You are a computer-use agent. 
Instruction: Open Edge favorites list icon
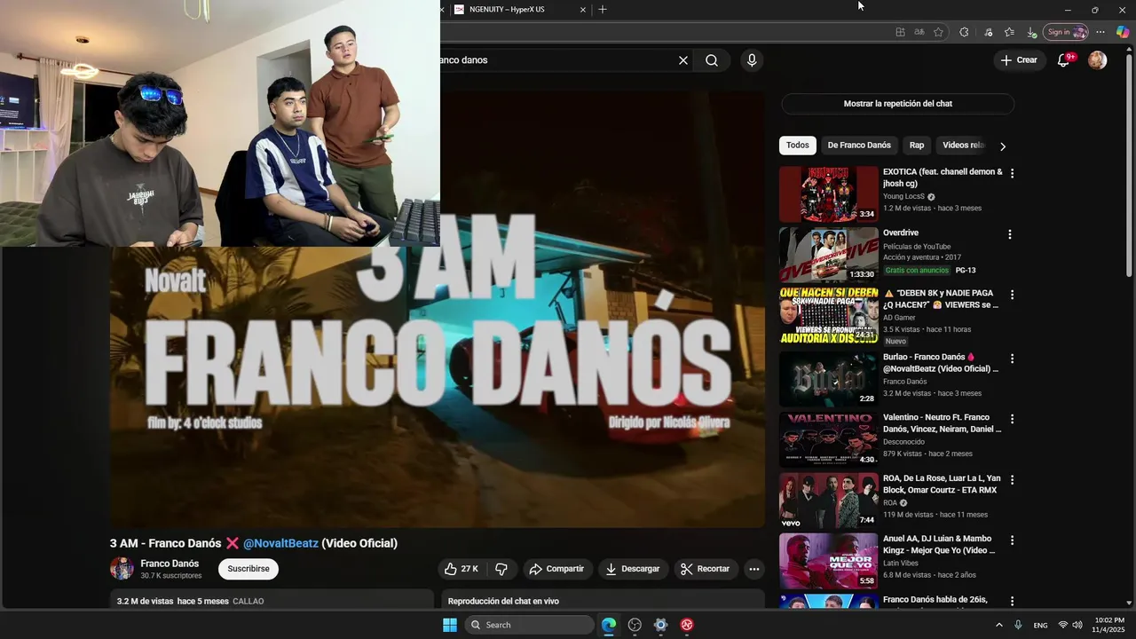coord(1009,32)
